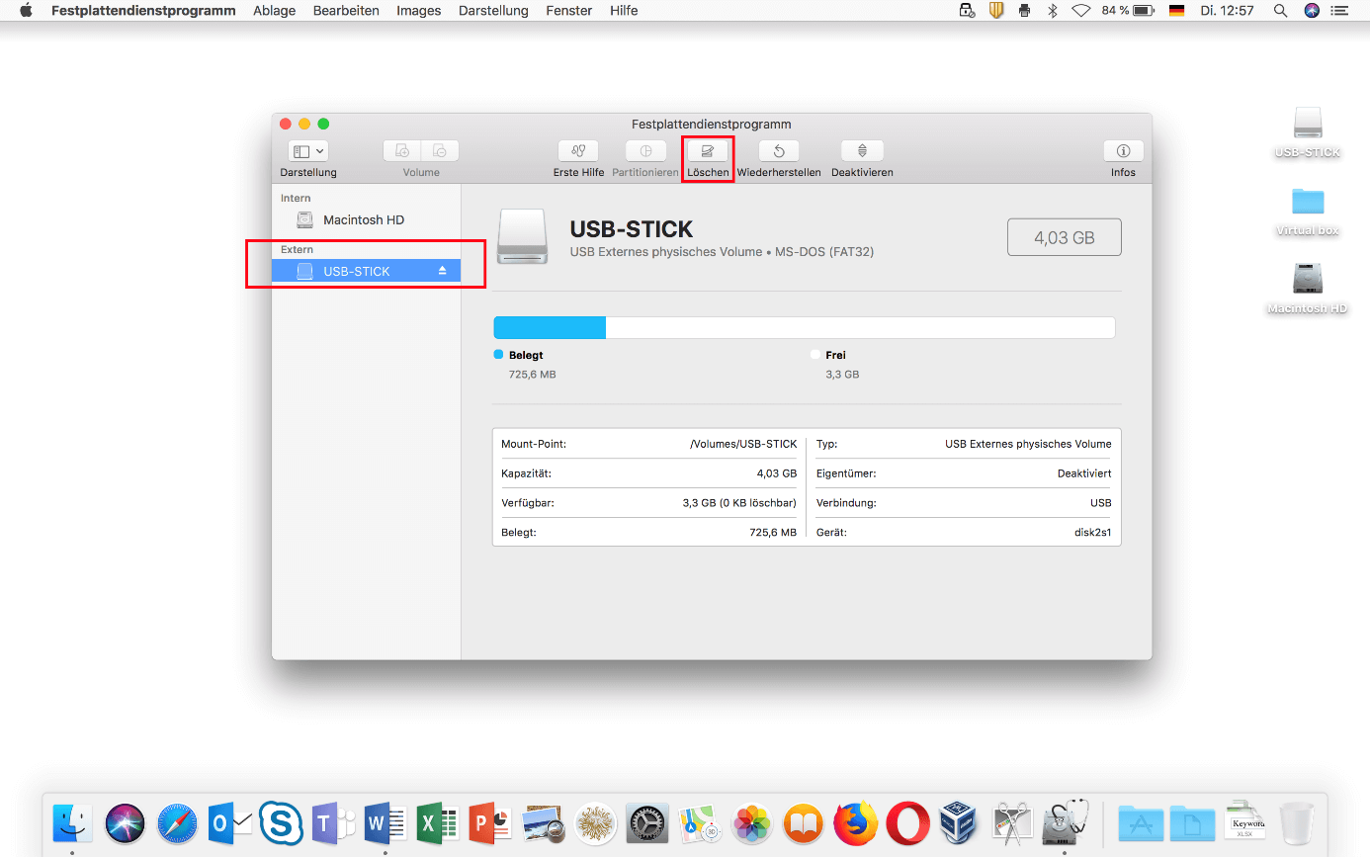Viewport: 1370px width, 857px height.
Task: Open the Darstellung view dropdown
Action: pos(308,151)
